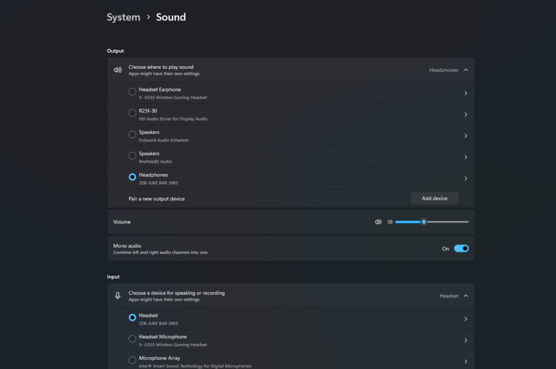Viewport: 556px width, 369px height.
Task: Click the output Volume slider track
Action: (x=445, y=222)
